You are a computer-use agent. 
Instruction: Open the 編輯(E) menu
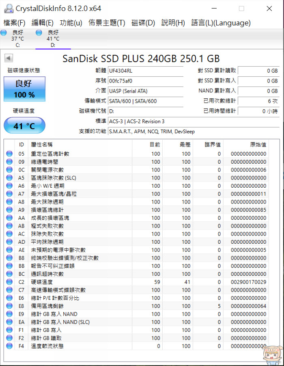click(43, 23)
